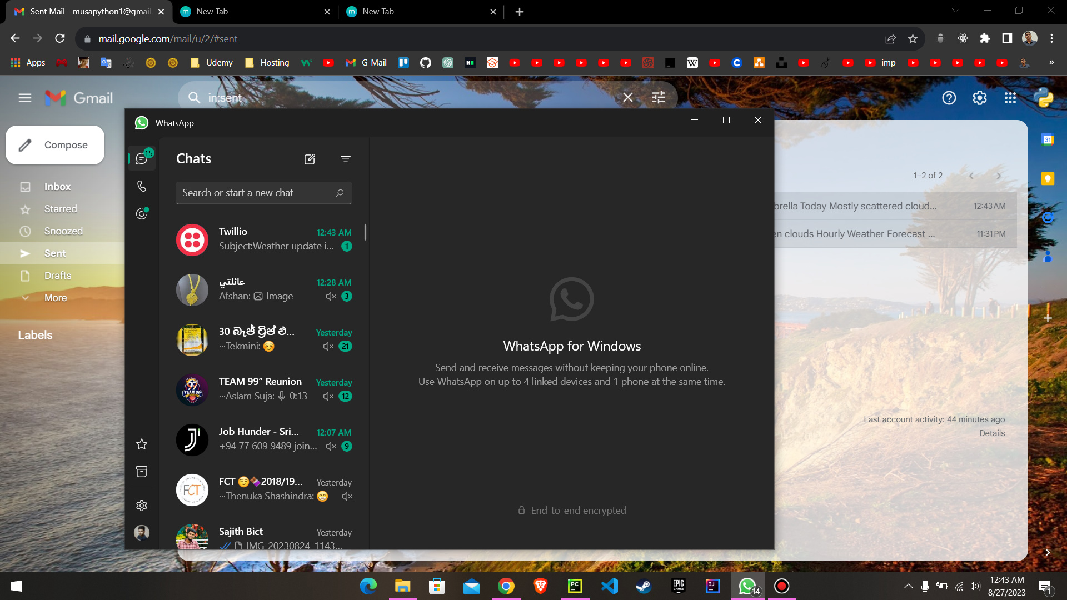This screenshot has height=600, width=1067.
Task: Open WhatsApp Settings gear
Action: [x=141, y=505]
